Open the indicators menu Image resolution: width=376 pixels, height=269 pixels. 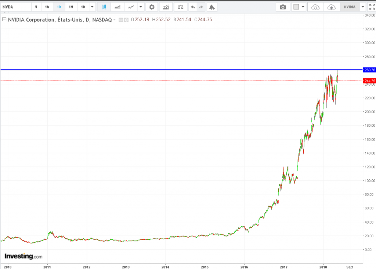[166, 7]
